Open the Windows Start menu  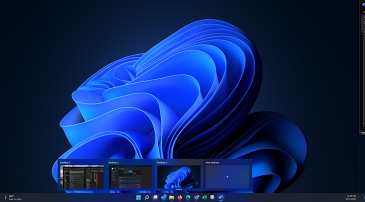(138, 197)
